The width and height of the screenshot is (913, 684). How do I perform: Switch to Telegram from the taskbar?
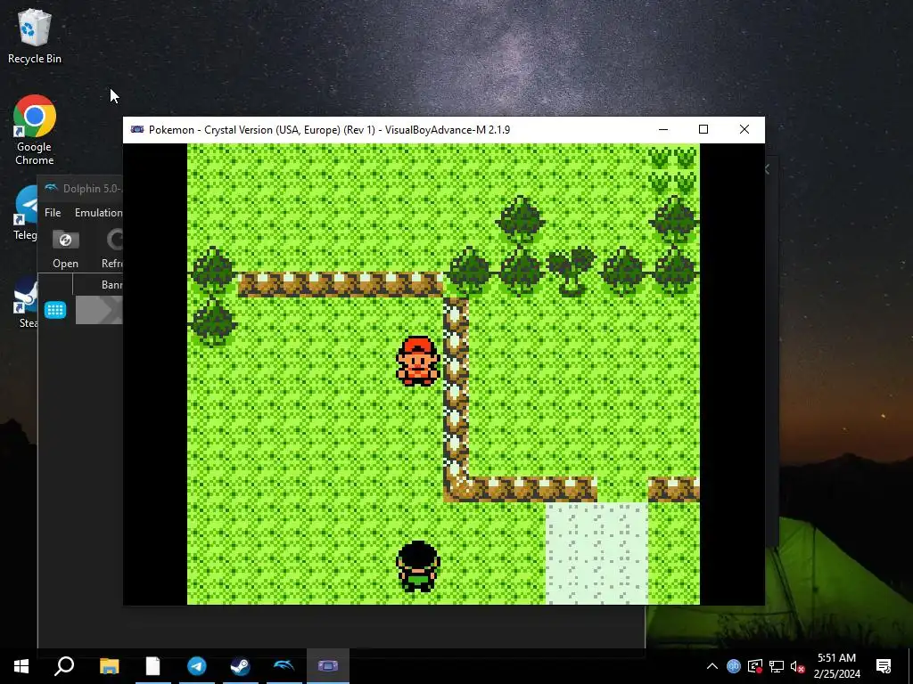pyautogui.click(x=196, y=666)
